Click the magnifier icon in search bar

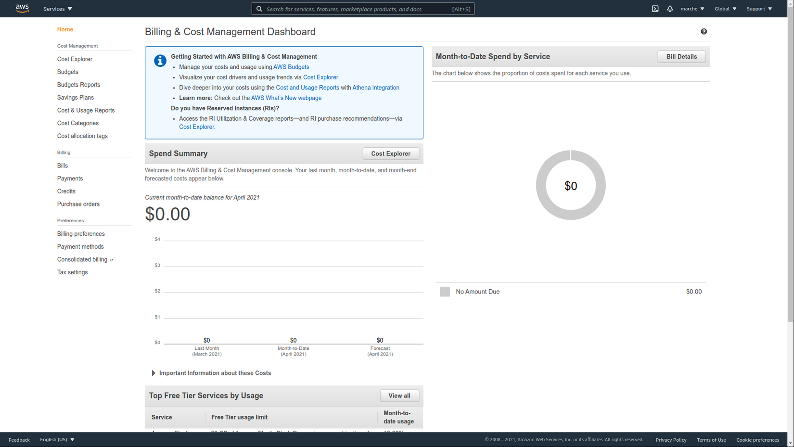[259, 9]
